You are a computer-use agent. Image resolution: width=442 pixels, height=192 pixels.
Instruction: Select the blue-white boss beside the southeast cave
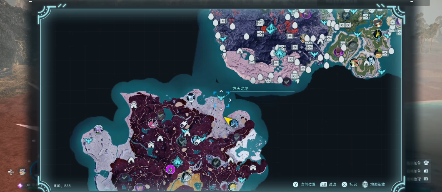point(371,61)
